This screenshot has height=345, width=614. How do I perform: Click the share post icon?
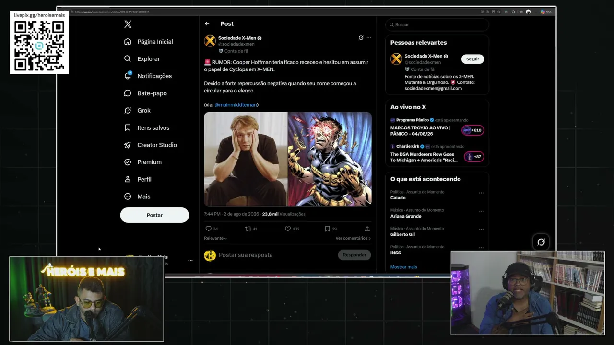click(x=367, y=229)
